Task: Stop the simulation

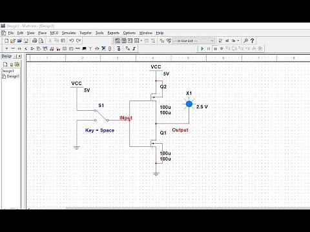Action: click(215, 49)
